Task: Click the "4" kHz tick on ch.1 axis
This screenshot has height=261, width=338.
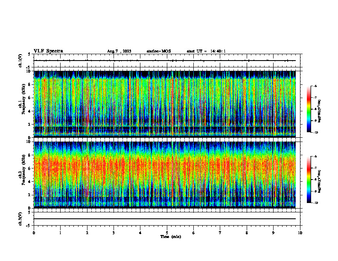Action: pos(30,111)
